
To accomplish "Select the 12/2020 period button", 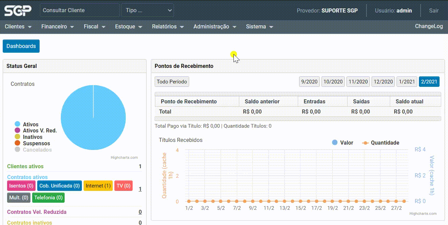I will (x=383, y=82).
